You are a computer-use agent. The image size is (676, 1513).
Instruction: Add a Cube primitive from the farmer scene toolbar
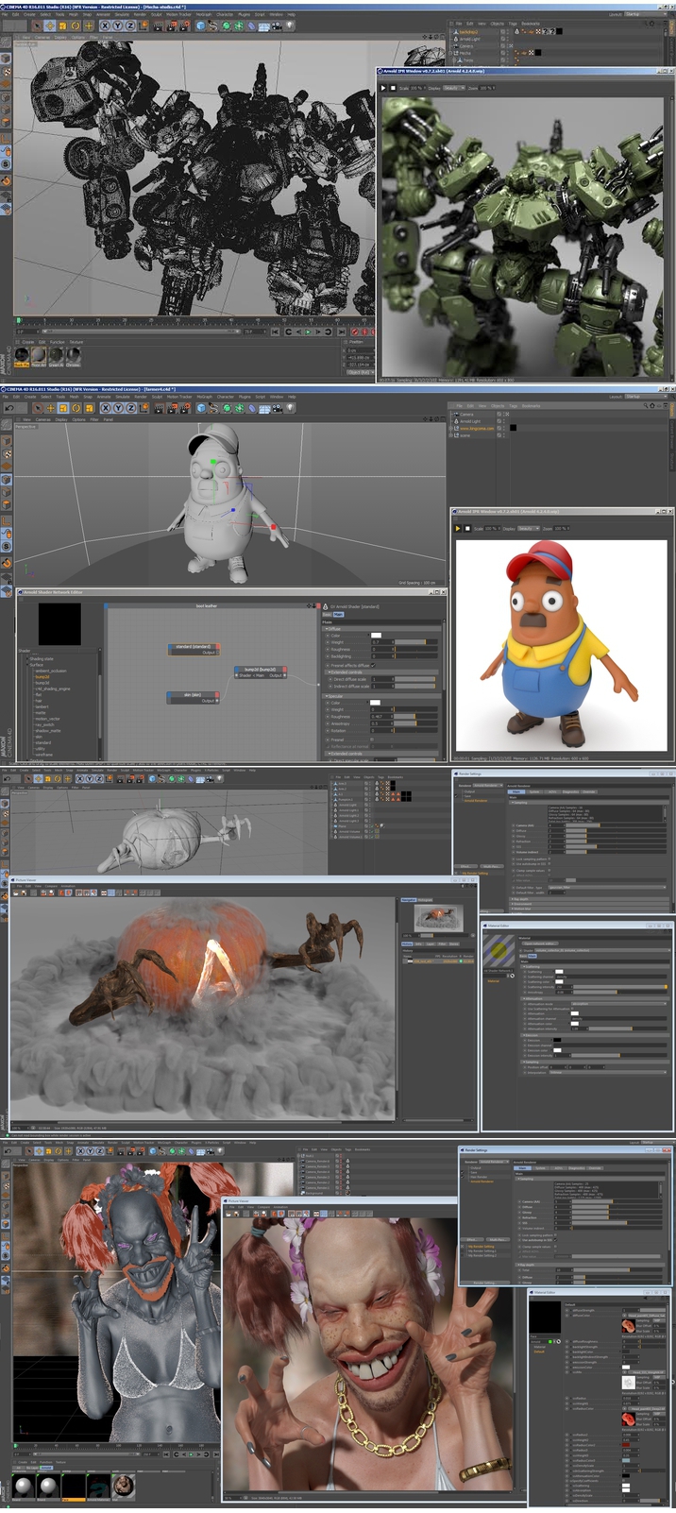(x=201, y=408)
